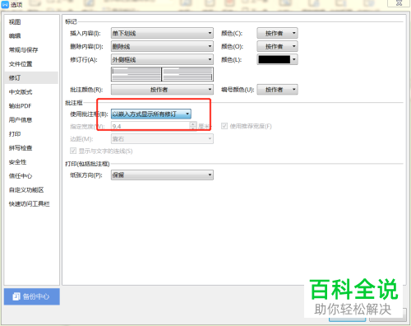Open the 视图 options page
411x326 pixels.
[15, 22]
